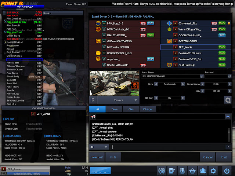Click GLM`HunterJip clan emblem icon
Image resolution: width=235 pixels, height=176 pixels.
[169, 65]
